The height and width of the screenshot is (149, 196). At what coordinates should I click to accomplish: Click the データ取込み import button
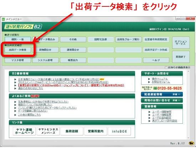click(x=46, y=39)
